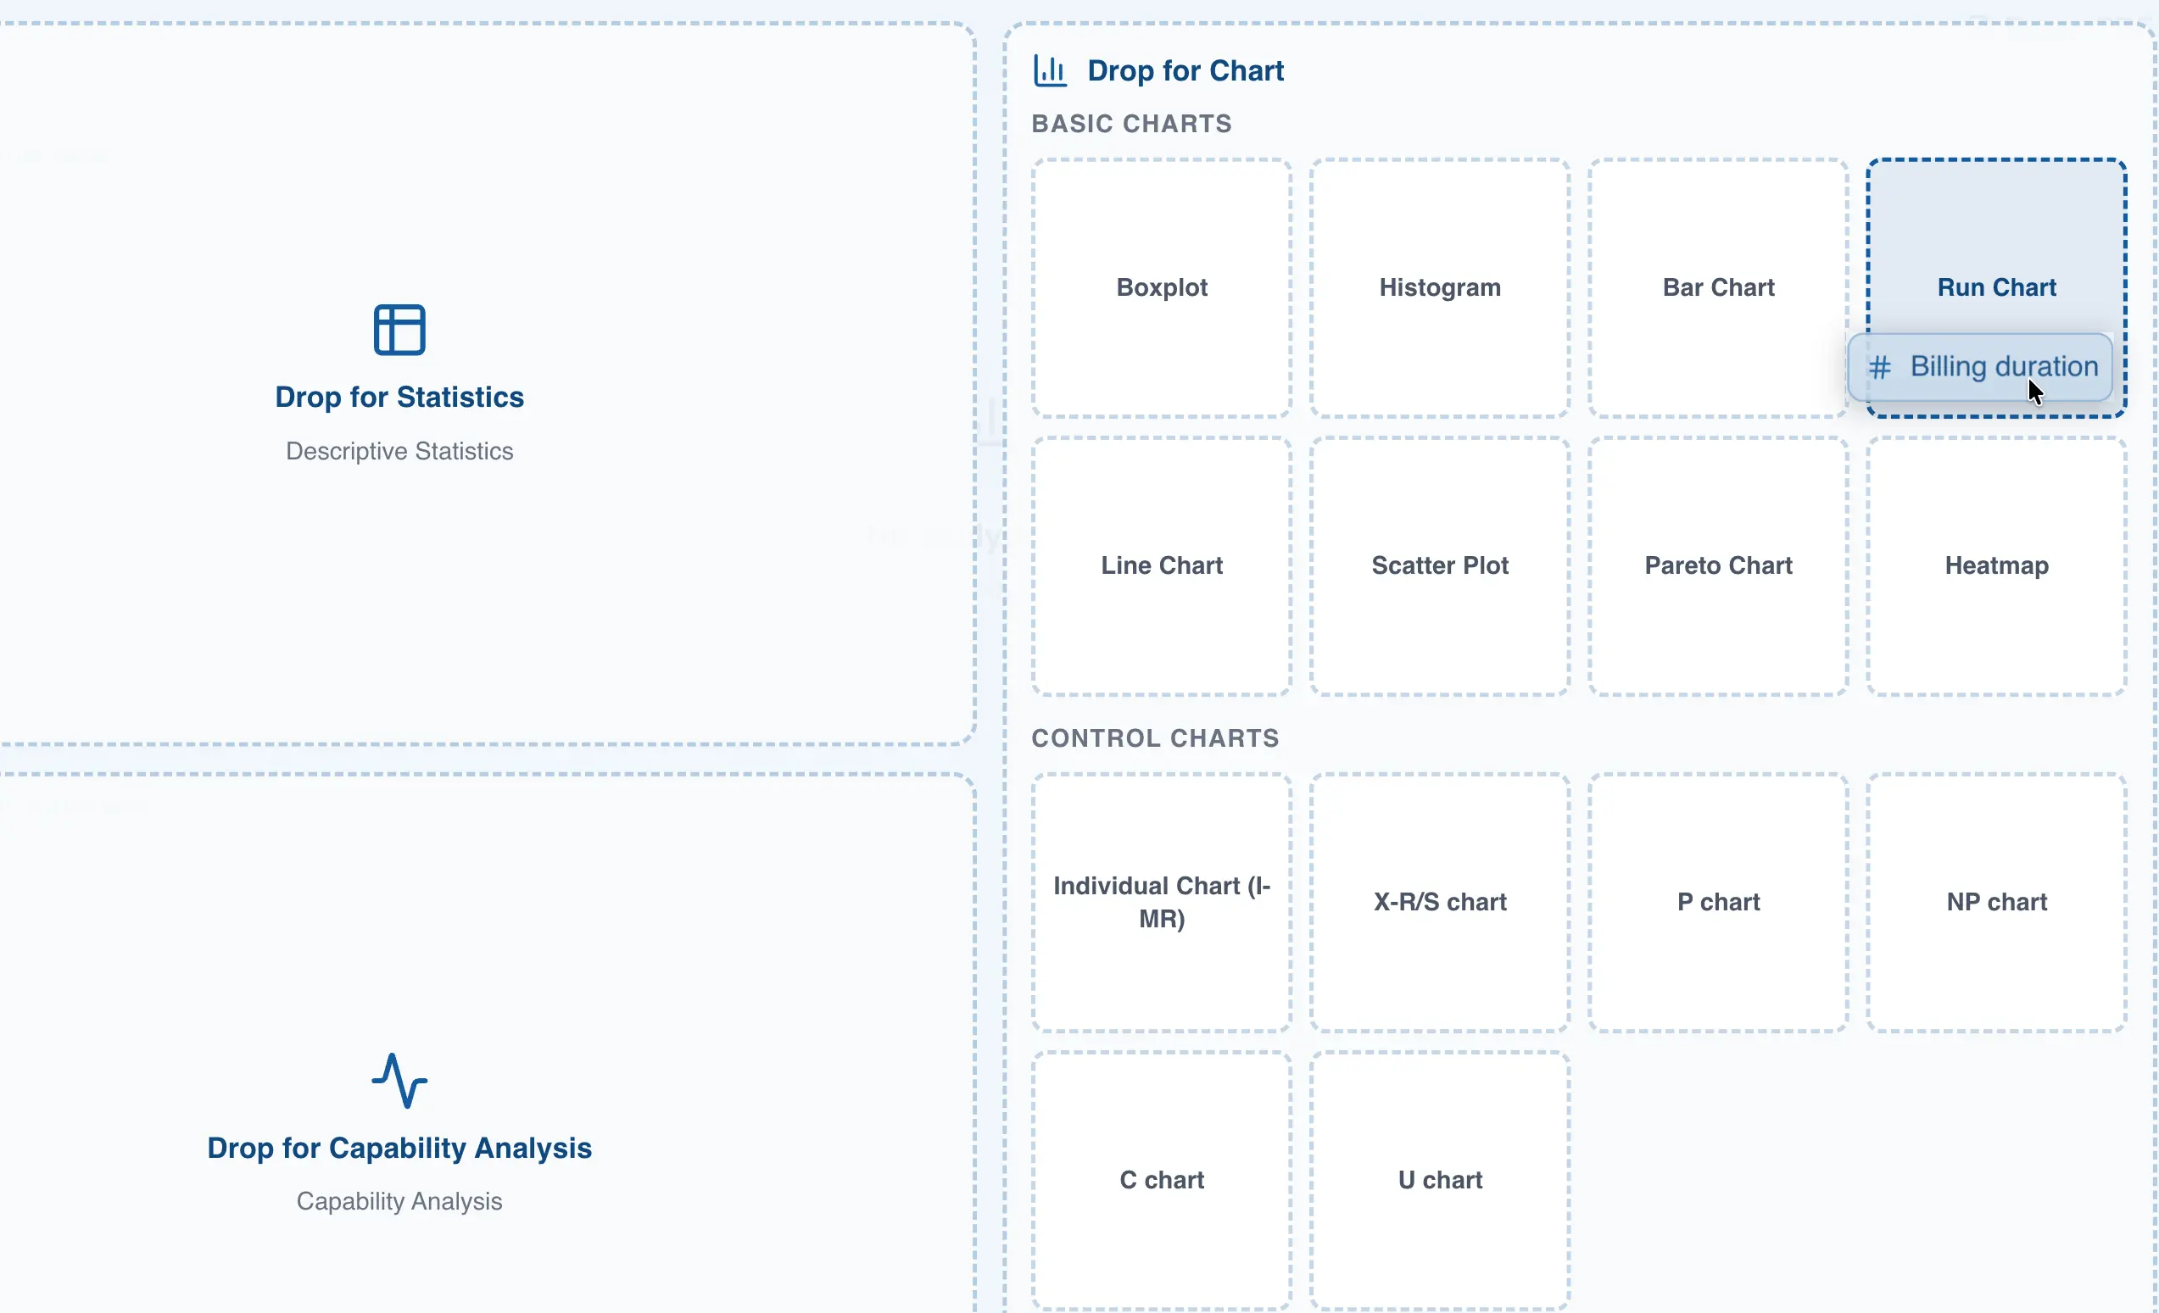This screenshot has height=1313, width=2159.
Task: Choose the U chart tile
Action: [1440, 1180]
